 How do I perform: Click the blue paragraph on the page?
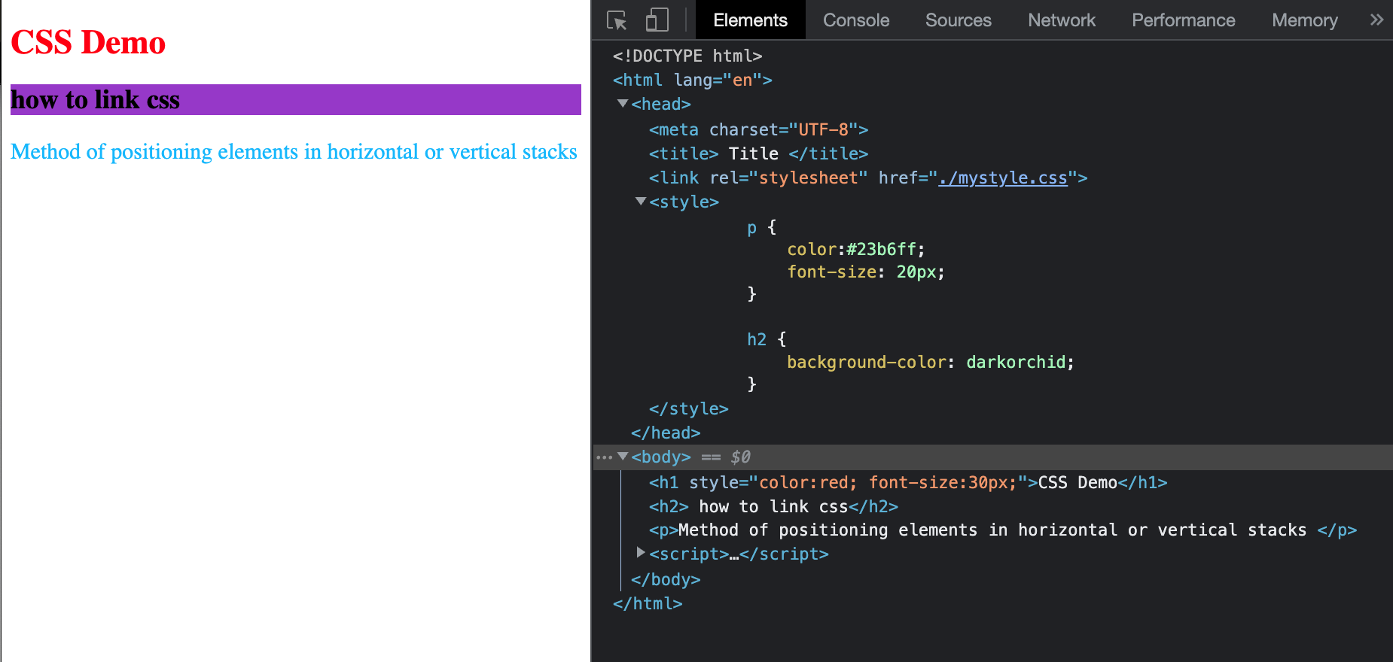pyautogui.click(x=294, y=152)
